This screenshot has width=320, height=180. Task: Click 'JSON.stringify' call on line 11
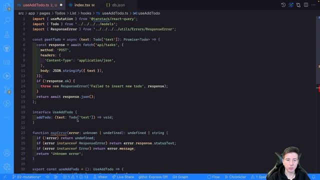tap(67, 71)
